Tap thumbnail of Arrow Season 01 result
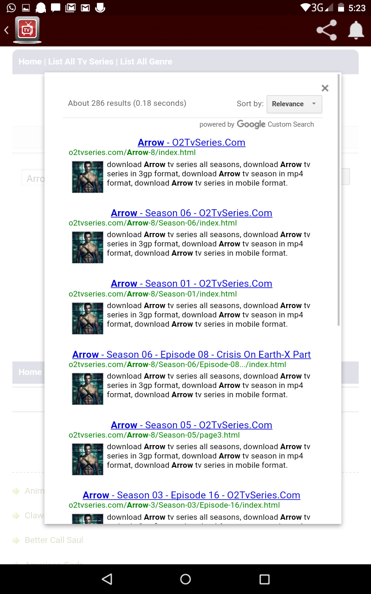The height and width of the screenshot is (594, 371). (x=88, y=318)
